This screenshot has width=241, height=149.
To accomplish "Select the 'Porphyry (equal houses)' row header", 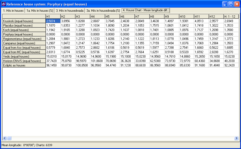I will (x=24, y=34).
